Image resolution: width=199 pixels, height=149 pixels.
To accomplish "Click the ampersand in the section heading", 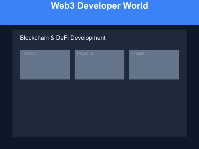I will [52, 38].
